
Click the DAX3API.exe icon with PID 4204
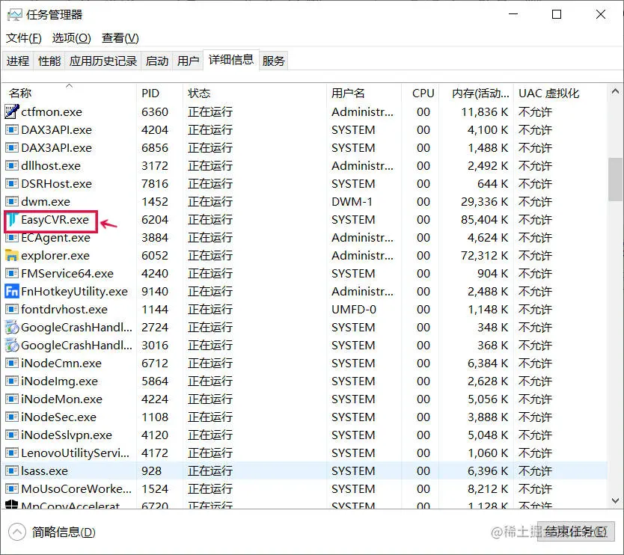pos(11,129)
